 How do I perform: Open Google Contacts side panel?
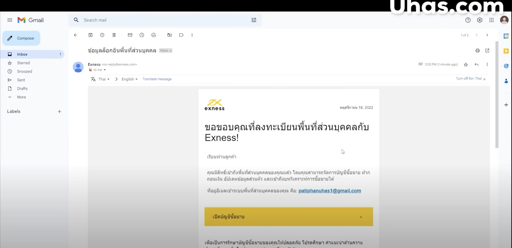point(506,81)
